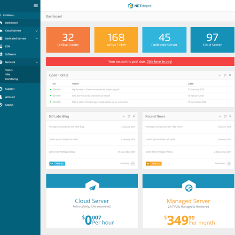Expand the Cloud Servers submenu chevron
235x235 pixels.
(x=37, y=31)
